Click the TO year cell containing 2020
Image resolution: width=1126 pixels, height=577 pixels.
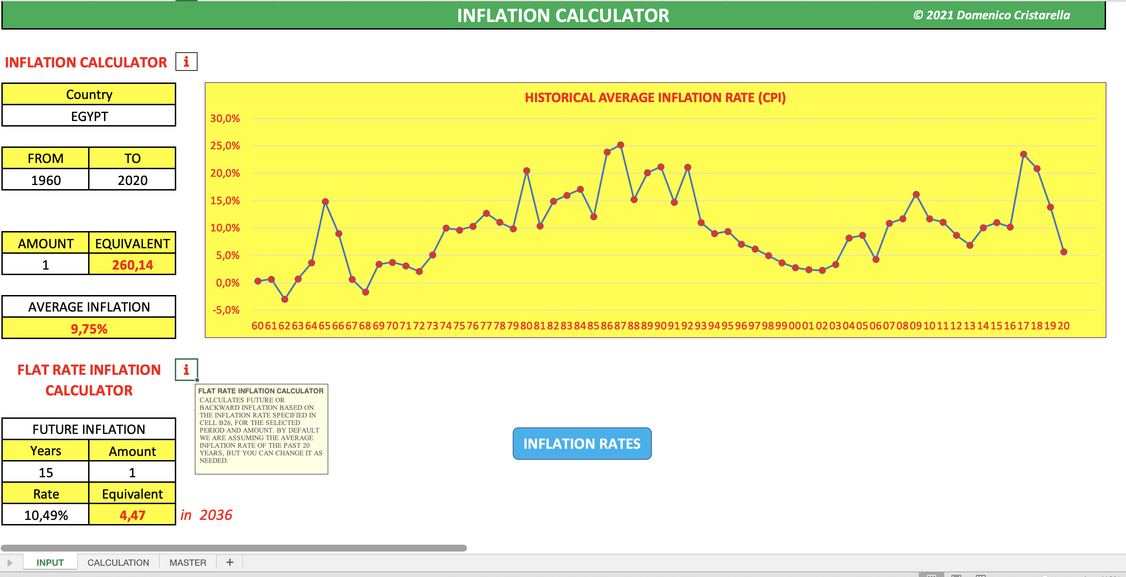132,179
